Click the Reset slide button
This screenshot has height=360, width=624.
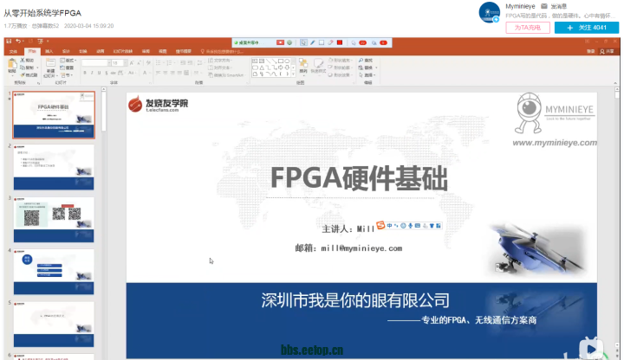[x=67, y=67]
